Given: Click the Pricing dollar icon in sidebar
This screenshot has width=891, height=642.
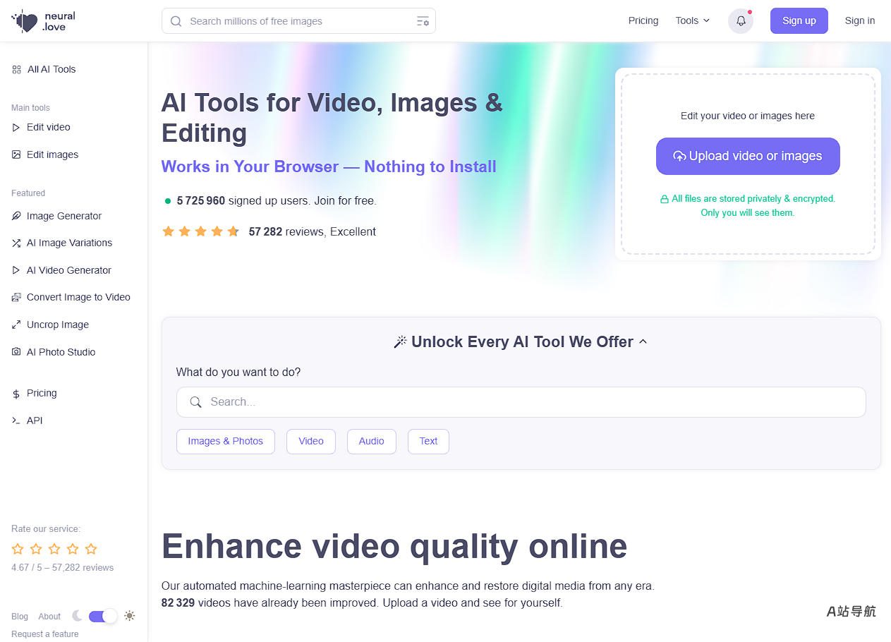Looking at the screenshot, I should click(x=16, y=394).
